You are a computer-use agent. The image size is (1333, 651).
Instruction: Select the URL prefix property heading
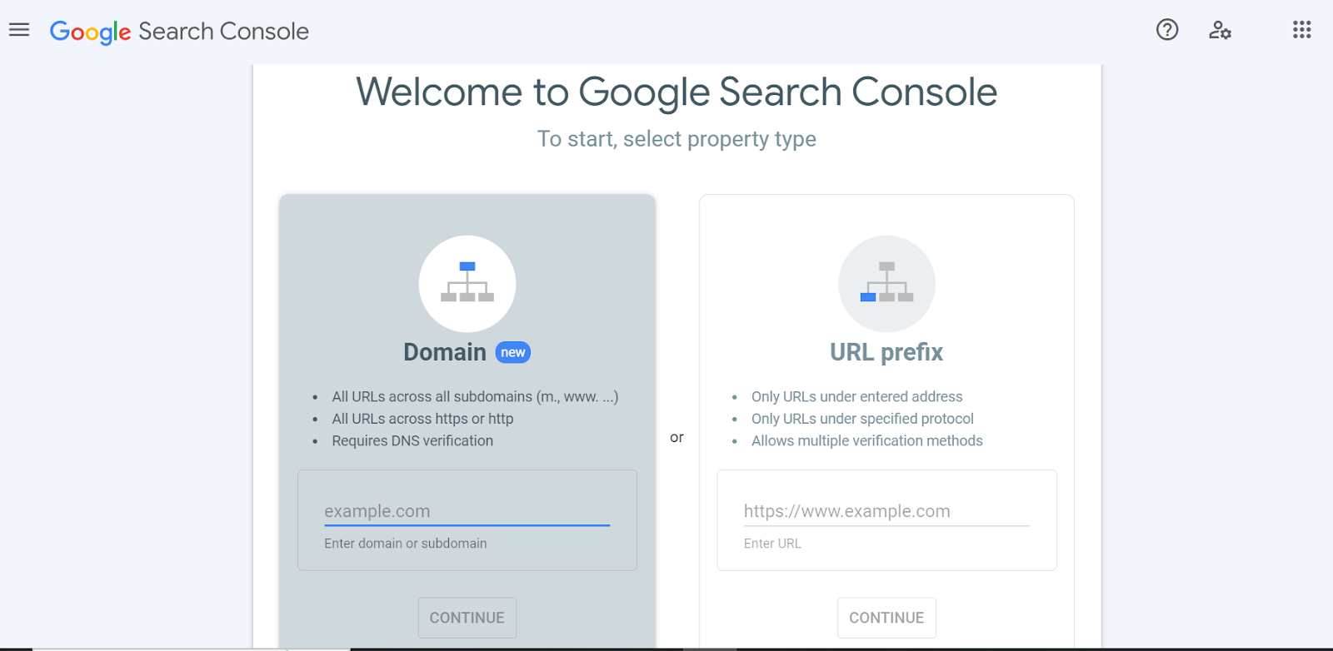coord(886,352)
